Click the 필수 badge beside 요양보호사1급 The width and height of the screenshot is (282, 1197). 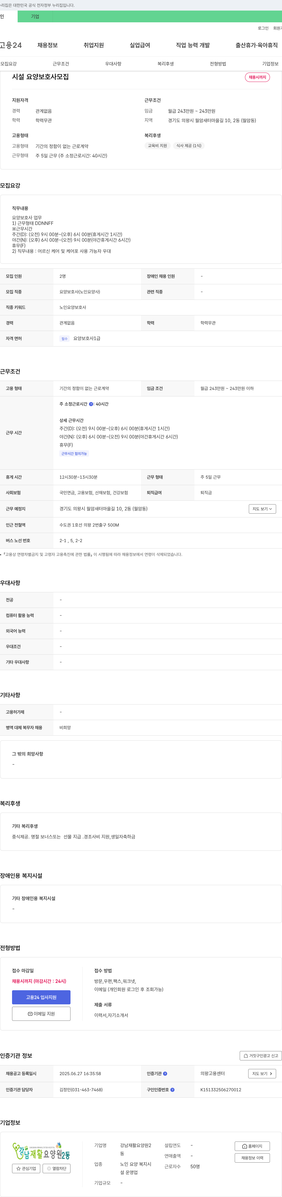click(x=65, y=339)
